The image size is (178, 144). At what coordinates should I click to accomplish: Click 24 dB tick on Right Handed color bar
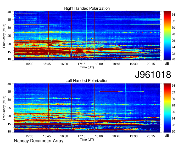[173, 47]
